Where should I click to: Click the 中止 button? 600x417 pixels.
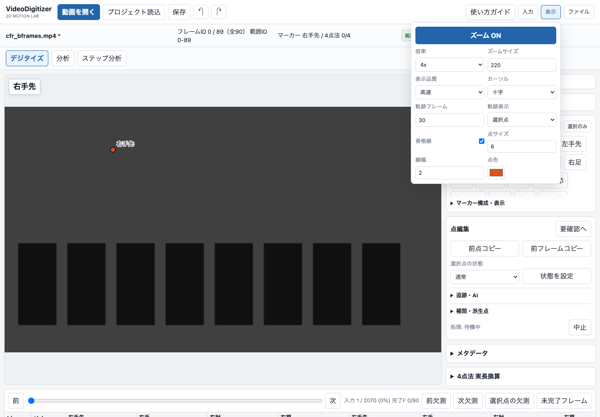tap(580, 327)
